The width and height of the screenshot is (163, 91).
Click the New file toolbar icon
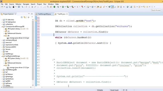(2, 7)
